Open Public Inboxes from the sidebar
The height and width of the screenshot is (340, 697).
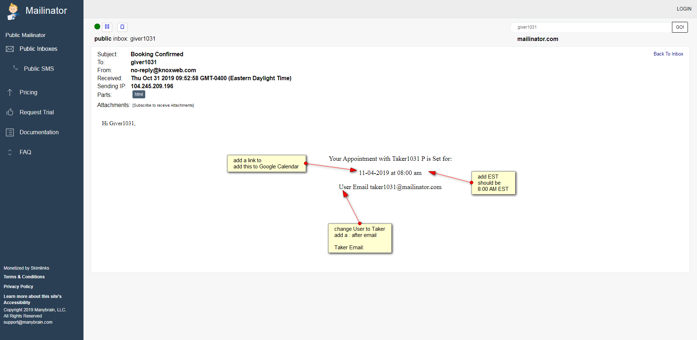(x=38, y=49)
